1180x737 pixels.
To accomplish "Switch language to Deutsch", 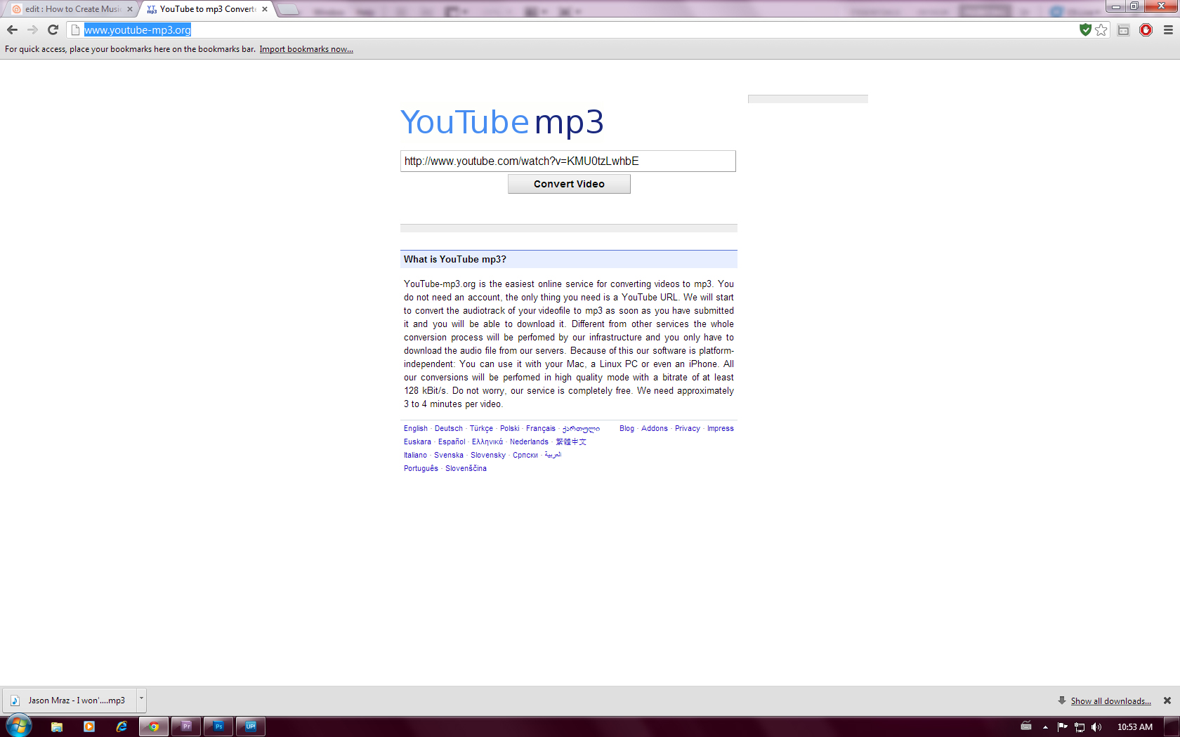I will pyautogui.click(x=449, y=428).
